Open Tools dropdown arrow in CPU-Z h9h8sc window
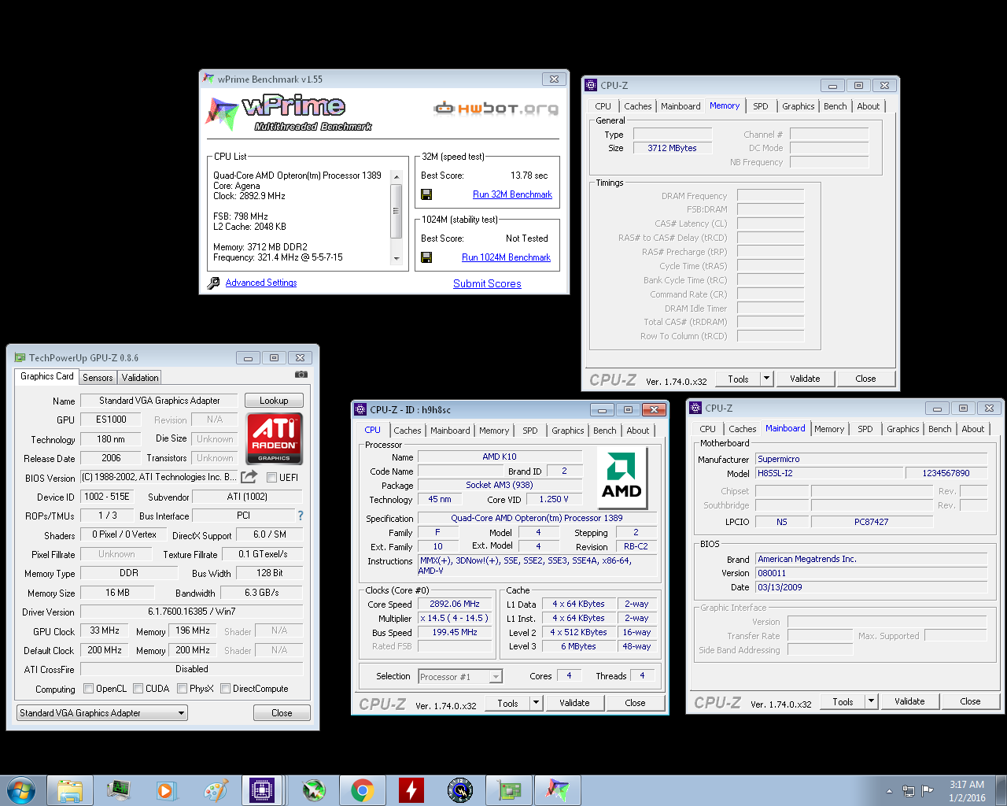Screen dimensions: 1007x806 pos(537,703)
